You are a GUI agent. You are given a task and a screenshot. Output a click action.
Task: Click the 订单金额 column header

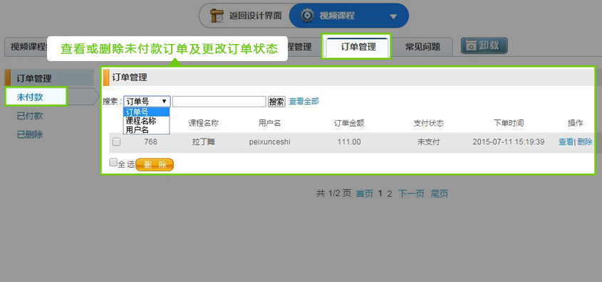coord(349,123)
